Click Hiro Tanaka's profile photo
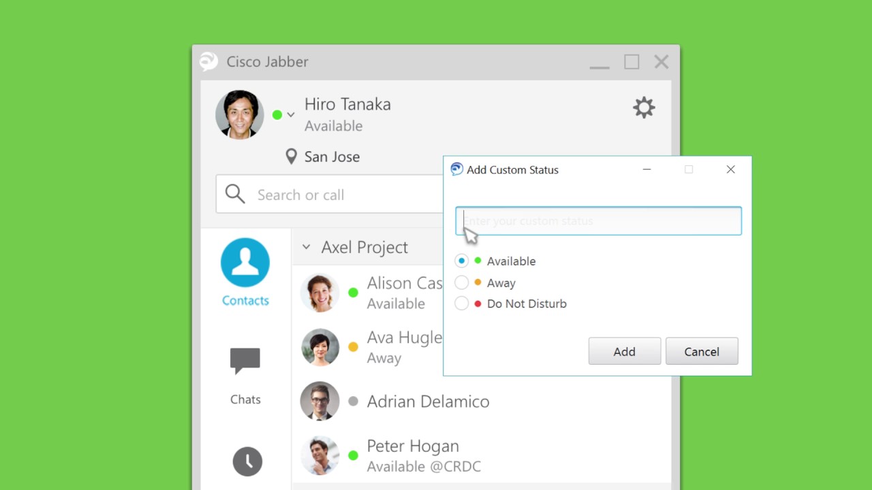This screenshot has height=490, width=872. point(240,114)
